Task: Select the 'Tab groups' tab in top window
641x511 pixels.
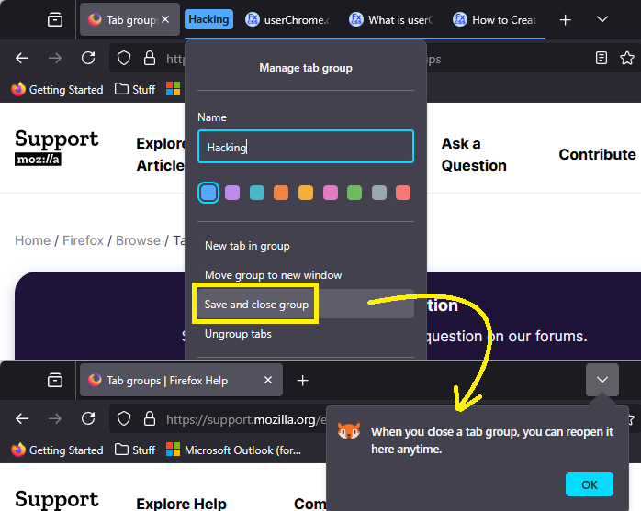Action: pos(129,19)
